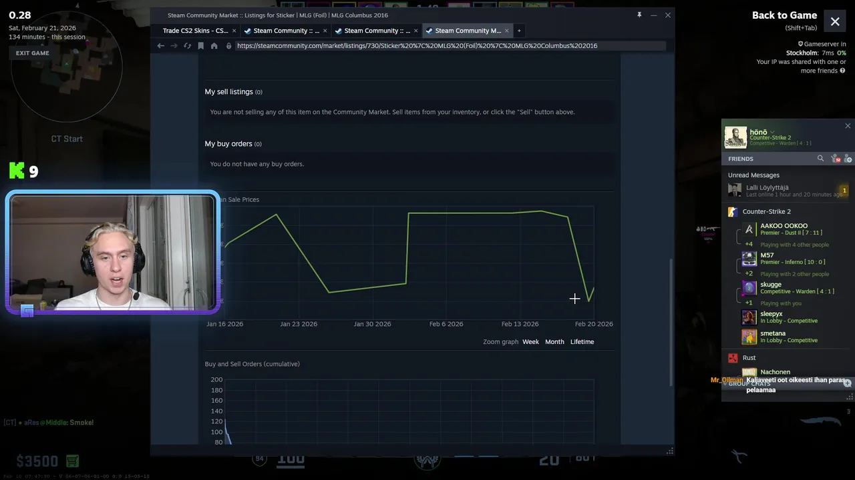Close the Trade CS2 Skins tab
Image resolution: width=855 pixels, height=480 pixels.
pyautogui.click(x=234, y=31)
